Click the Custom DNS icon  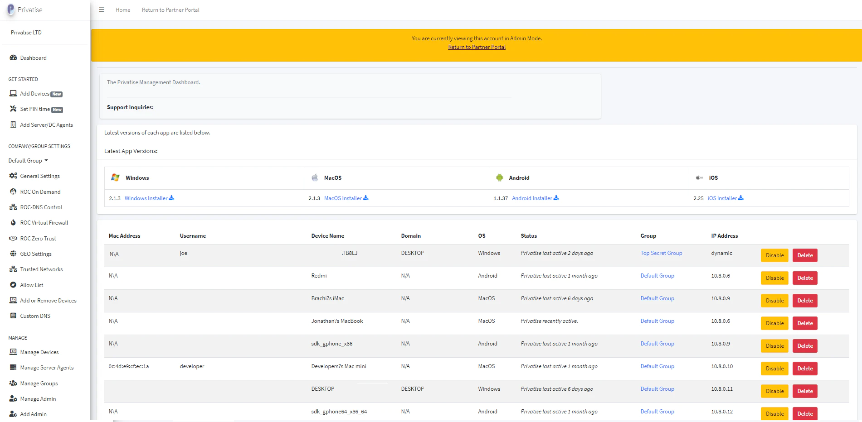coord(13,316)
